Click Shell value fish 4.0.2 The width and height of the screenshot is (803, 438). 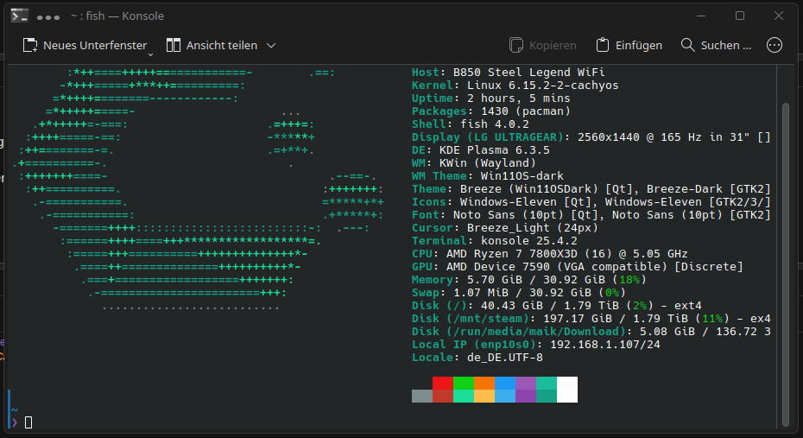495,124
